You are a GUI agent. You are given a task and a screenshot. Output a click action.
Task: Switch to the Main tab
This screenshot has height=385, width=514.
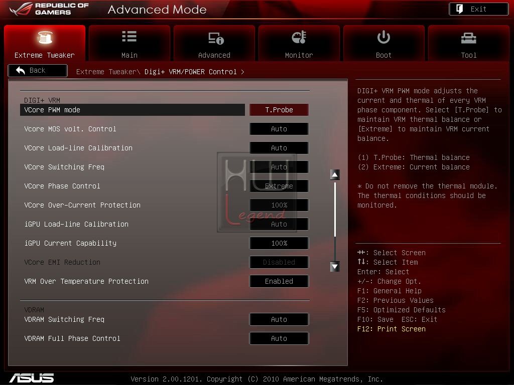point(130,43)
